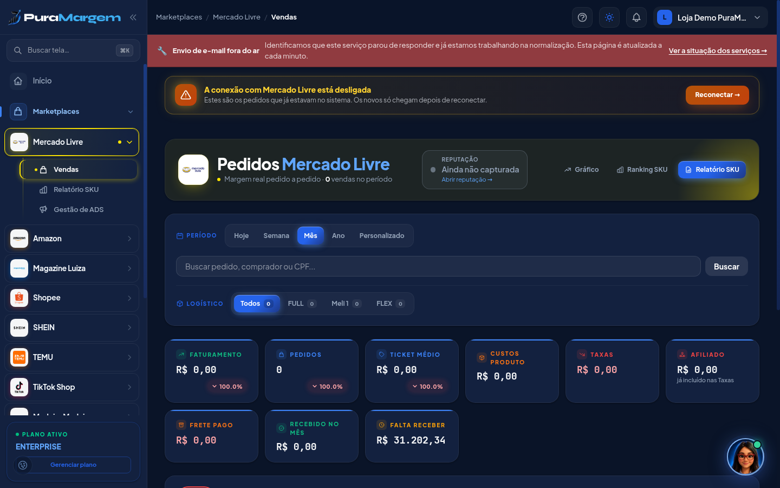Click the warning triangle icon in the alert
This screenshot has width=780, height=488.
(x=186, y=95)
